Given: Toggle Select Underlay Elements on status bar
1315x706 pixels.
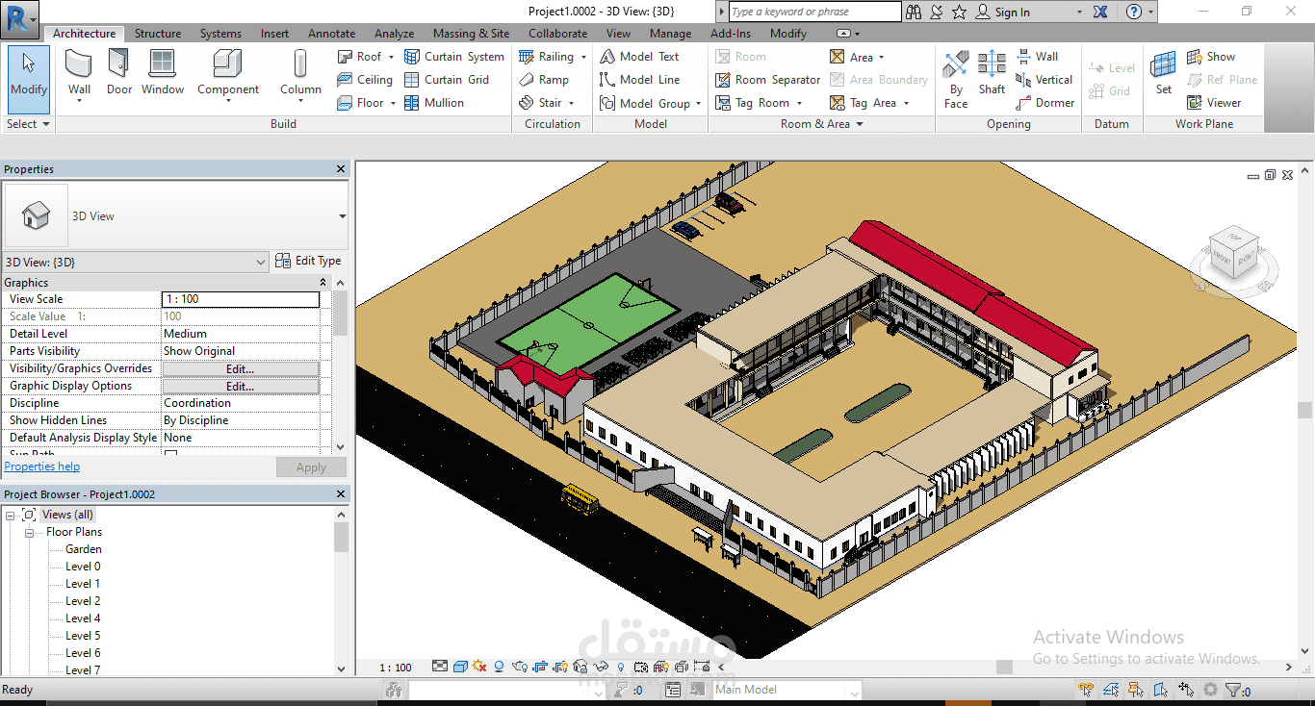Looking at the screenshot, I should 1111,690.
